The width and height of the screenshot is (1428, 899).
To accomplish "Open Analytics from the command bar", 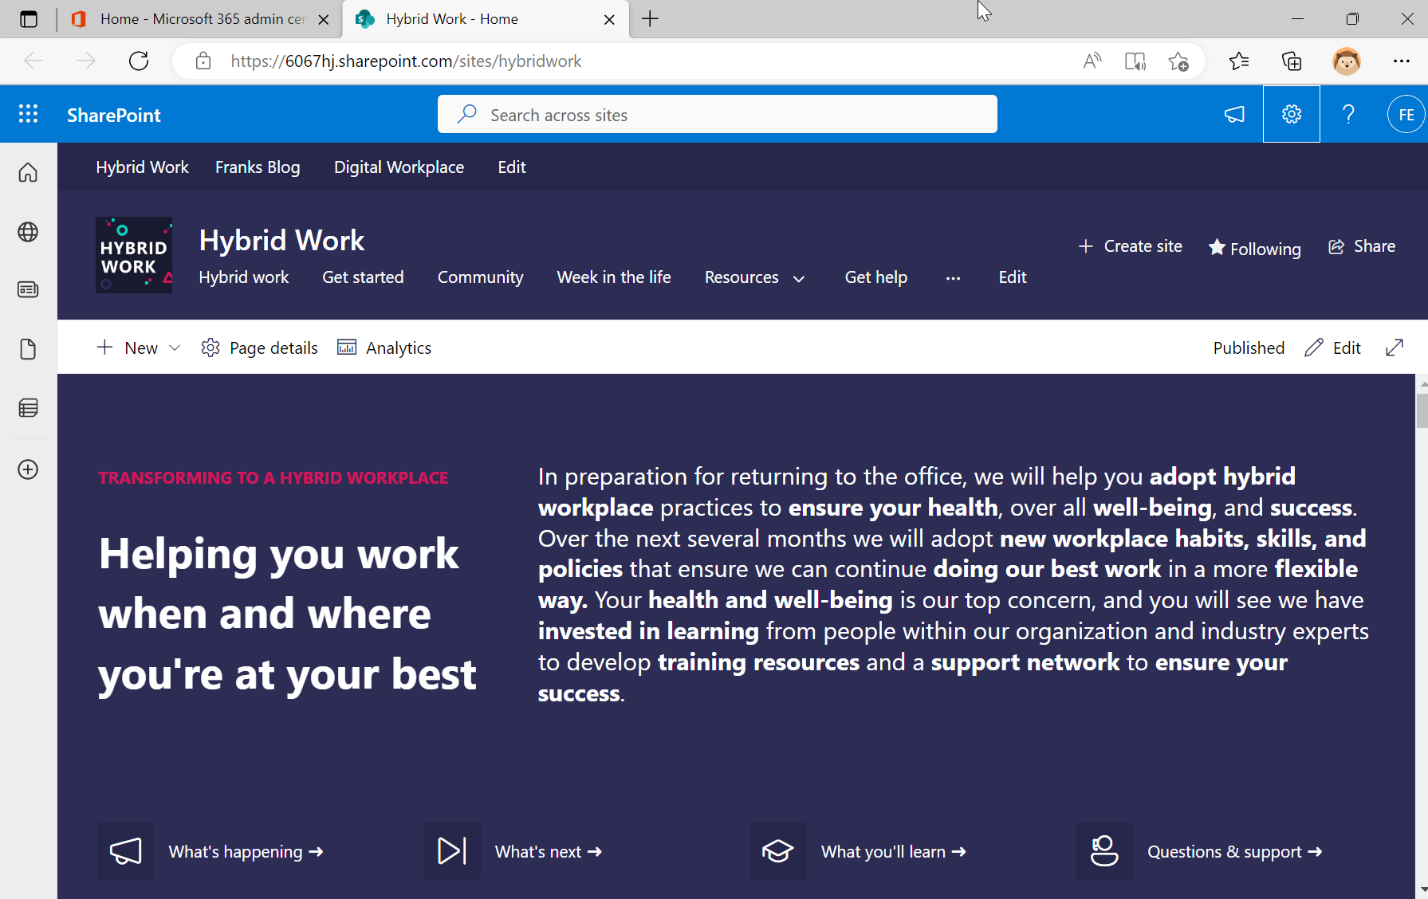I will pos(384,347).
